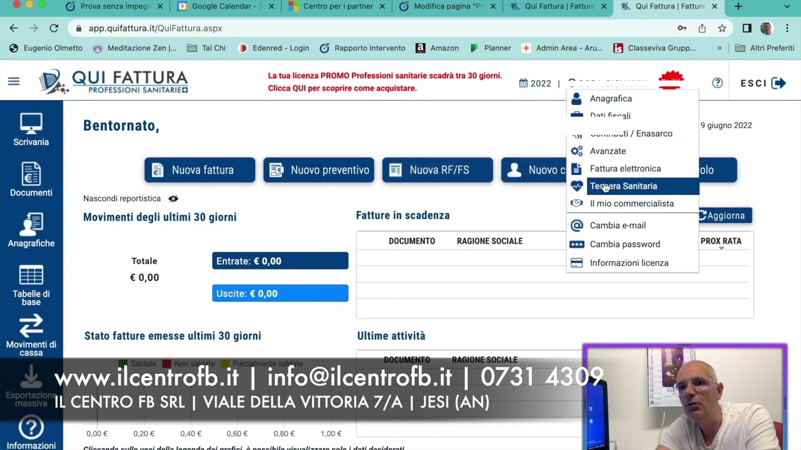
Task: Open the Chrome side panel icon
Action: [747, 28]
